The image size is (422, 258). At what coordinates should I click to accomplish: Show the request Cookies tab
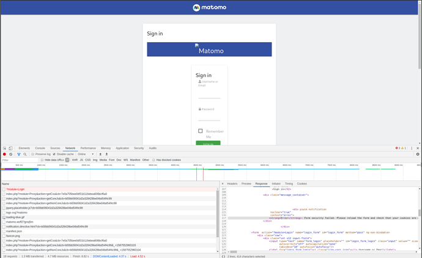tap(302, 184)
